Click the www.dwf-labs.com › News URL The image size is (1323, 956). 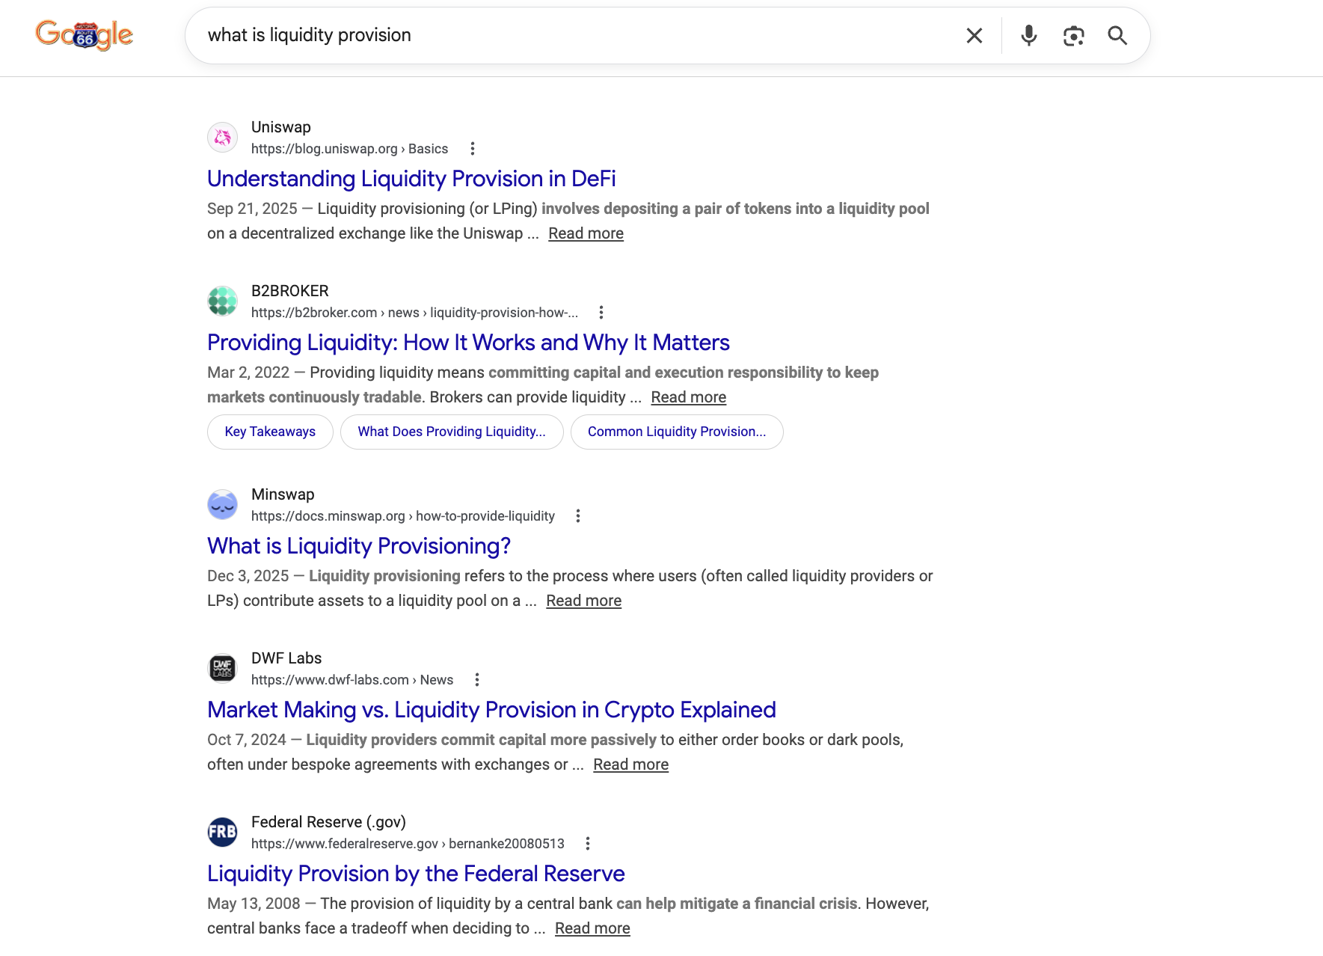tap(352, 680)
